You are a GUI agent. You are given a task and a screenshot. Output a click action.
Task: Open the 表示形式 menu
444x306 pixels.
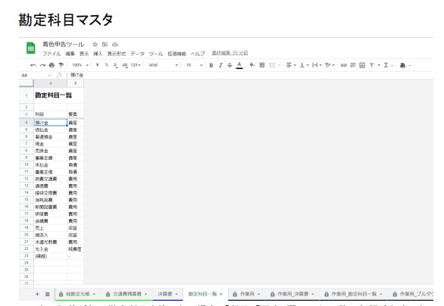point(117,54)
